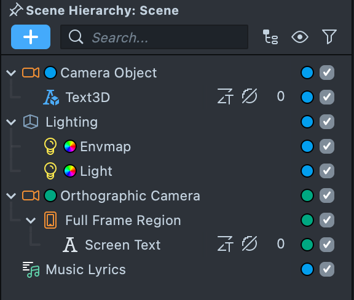The width and height of the screenshot is (354, 300).
Task: Click the Search input field
Action: point(154,37)
